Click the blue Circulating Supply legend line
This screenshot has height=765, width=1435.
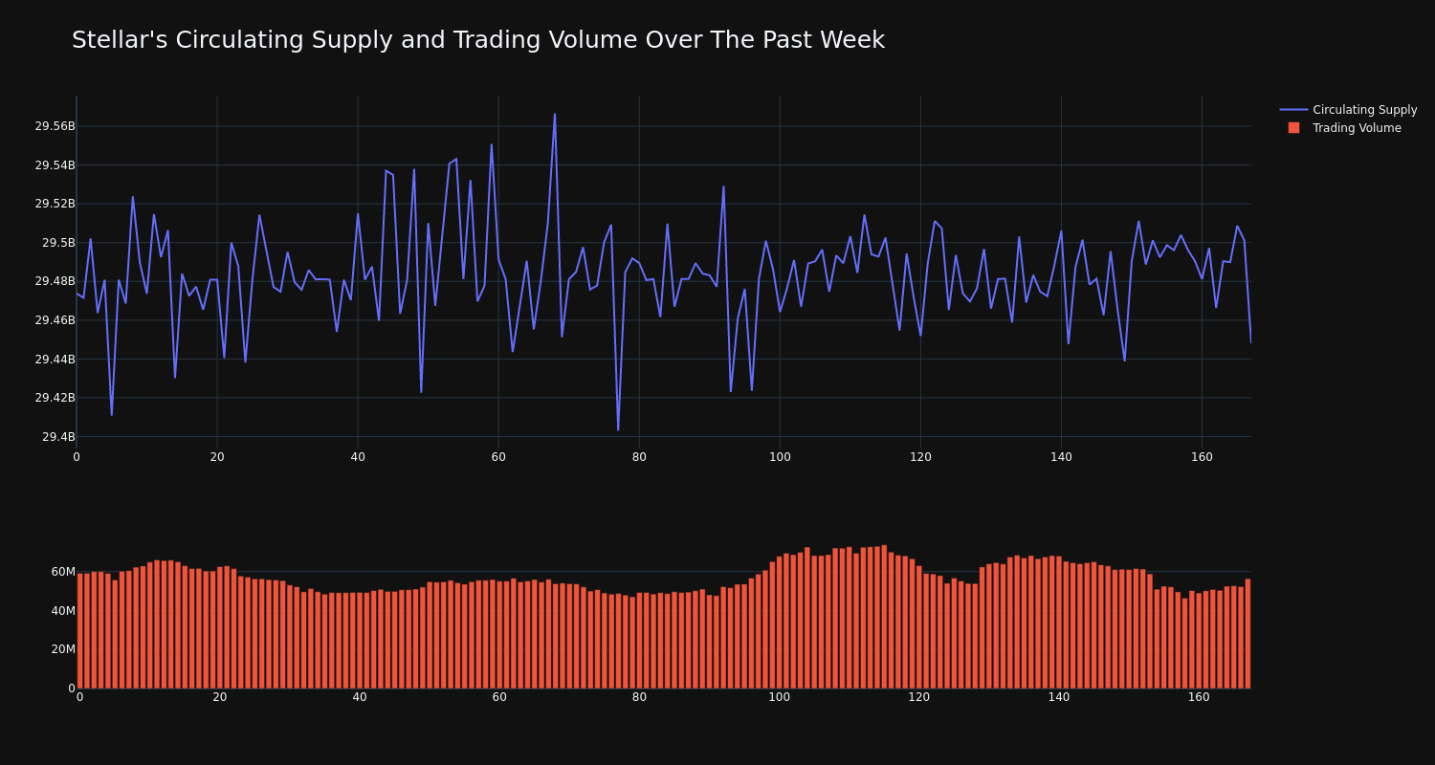(1293, 110)
